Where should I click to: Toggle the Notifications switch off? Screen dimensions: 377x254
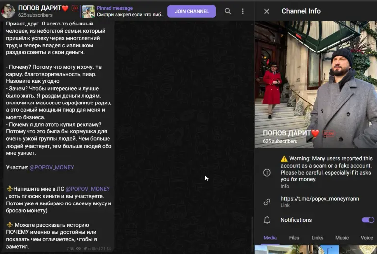tap(368, 220)
